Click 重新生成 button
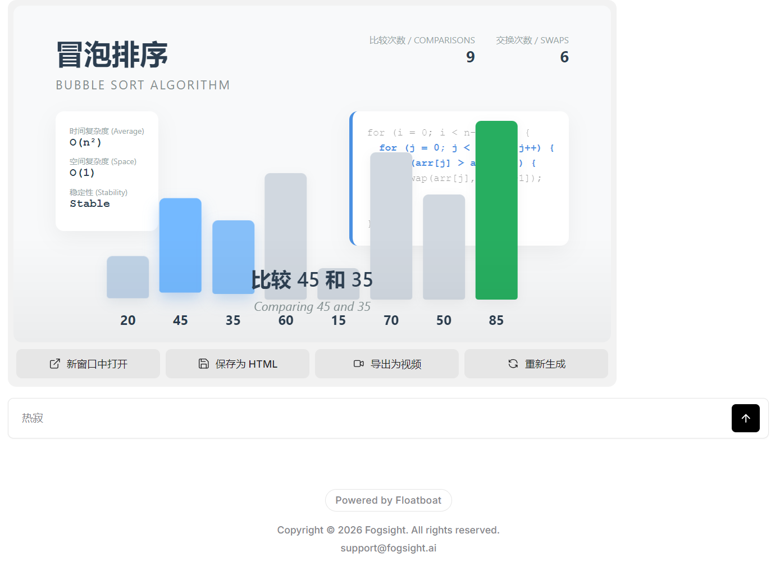 pyautogui.click(x=536, y=364)
